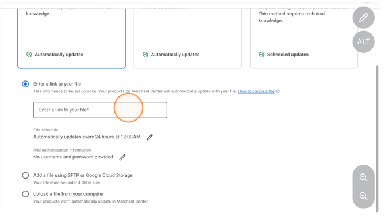
Task: Click 'Your file must be under 4 GB in size' text
Action: point(67,183)
